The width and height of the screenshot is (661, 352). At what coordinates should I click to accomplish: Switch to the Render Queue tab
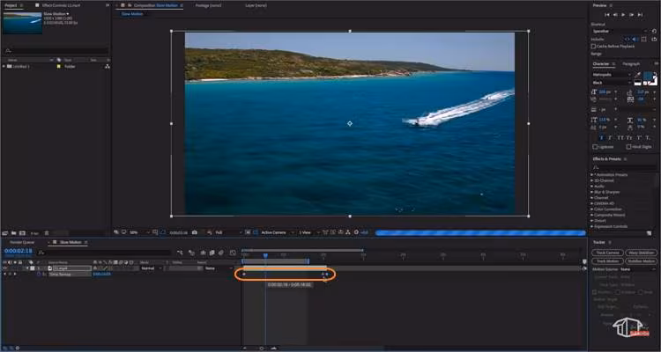[x=22, y=243]
